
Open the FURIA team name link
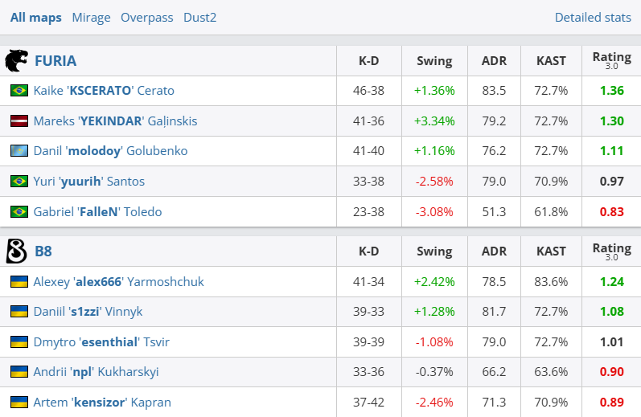(x=55, y=61)
